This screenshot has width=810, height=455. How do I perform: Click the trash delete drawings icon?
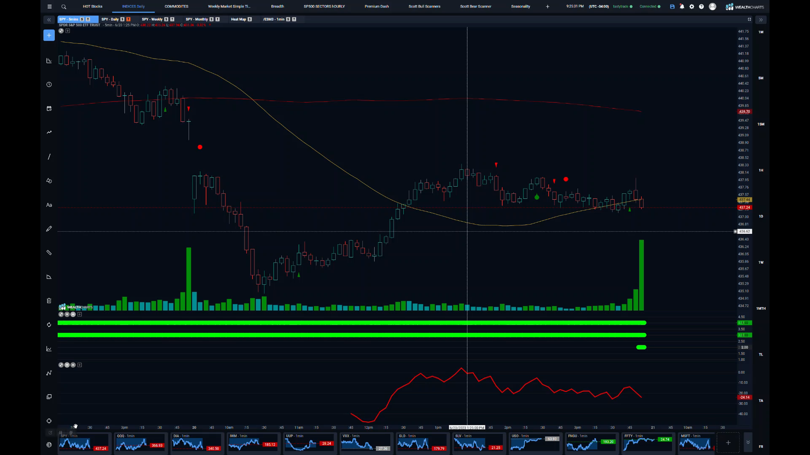49,301
